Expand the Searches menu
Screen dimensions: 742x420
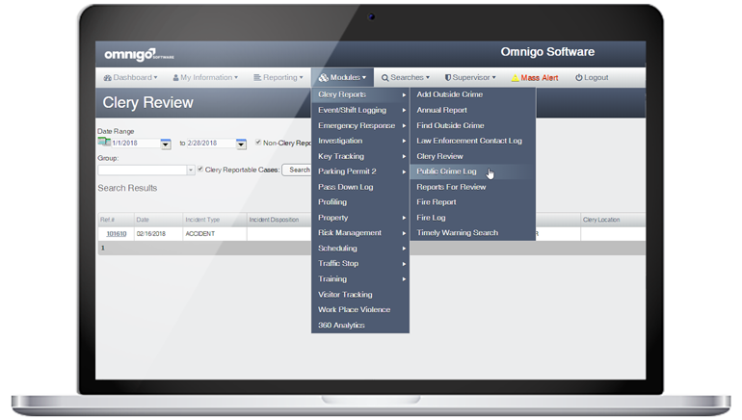pyautogui.click(x=406, y=78)
